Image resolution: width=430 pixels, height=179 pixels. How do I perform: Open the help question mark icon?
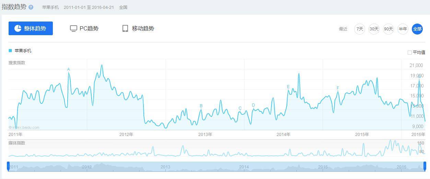(31, 7)
